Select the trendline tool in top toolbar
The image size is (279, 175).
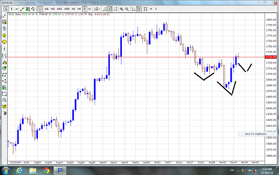coord(22,9)
